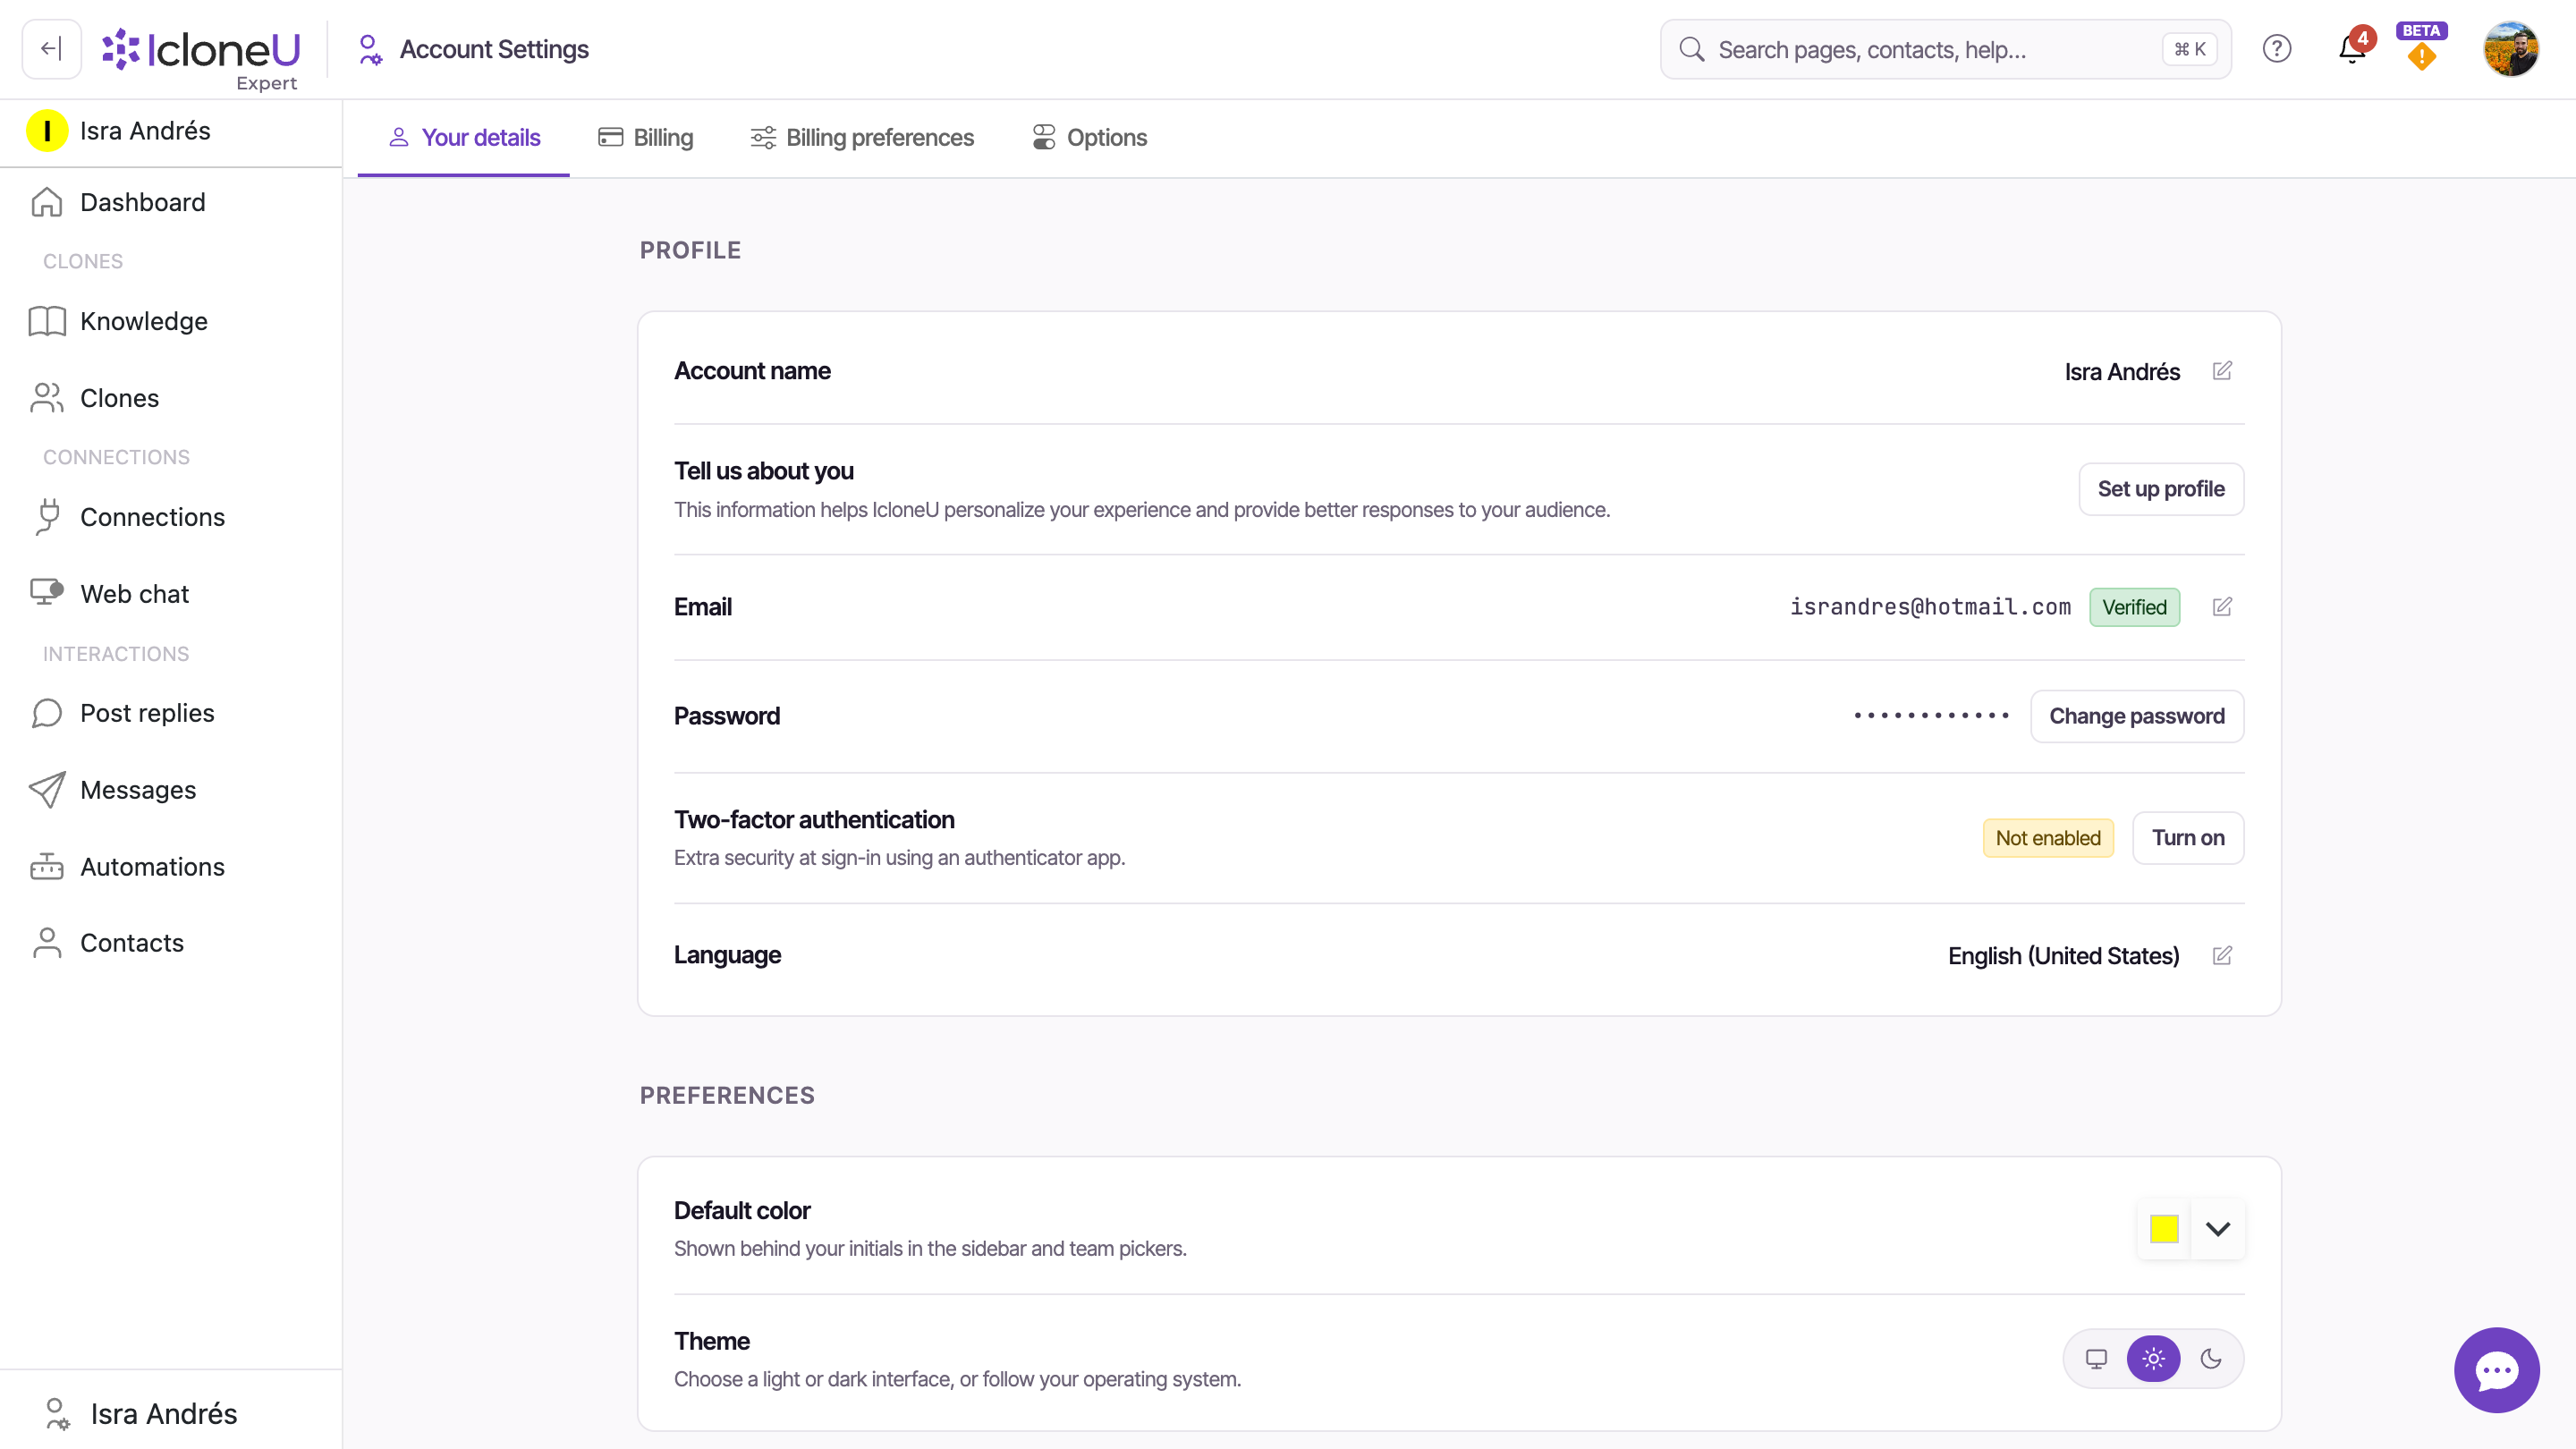Click the Account Settings title text
The image size is (2576, 1449).
[x=494, y=49]
